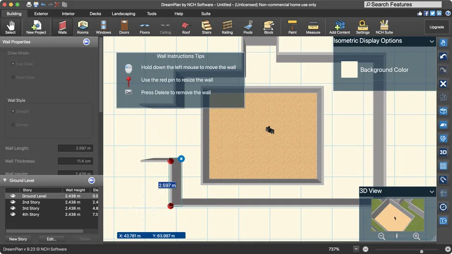Hide the 3rd Story with eye icon
The width and height of the screenshot is (452, 254).
pyautogui.click(x=13, y=208)
